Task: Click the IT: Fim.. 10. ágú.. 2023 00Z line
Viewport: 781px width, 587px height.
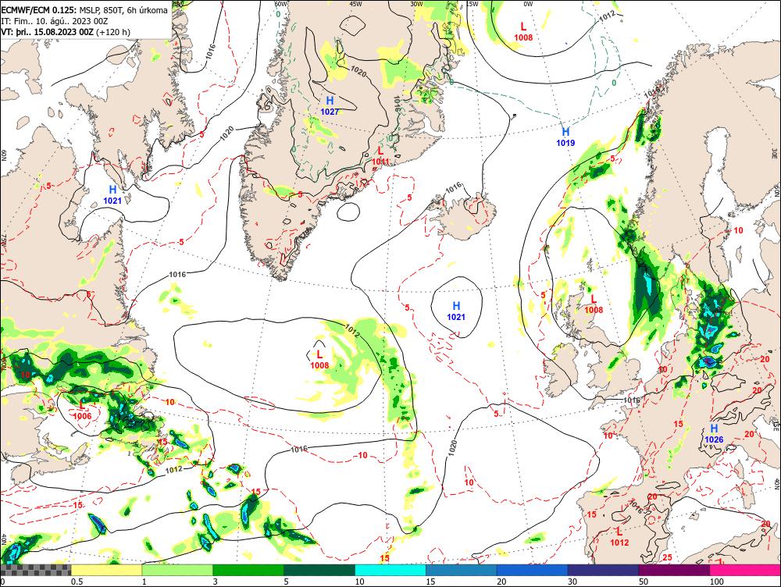Action: [55, 21]
